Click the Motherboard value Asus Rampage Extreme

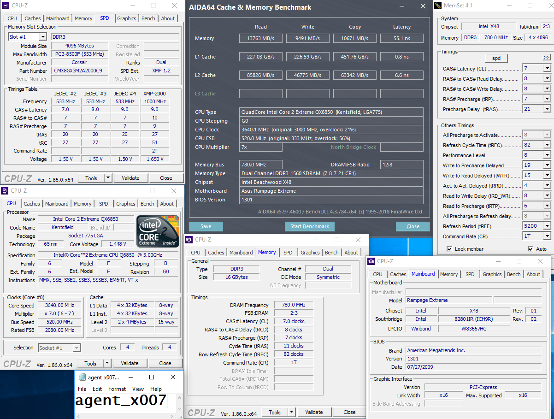tap(332, 191)
